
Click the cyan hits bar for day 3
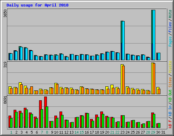click(21, 53)
